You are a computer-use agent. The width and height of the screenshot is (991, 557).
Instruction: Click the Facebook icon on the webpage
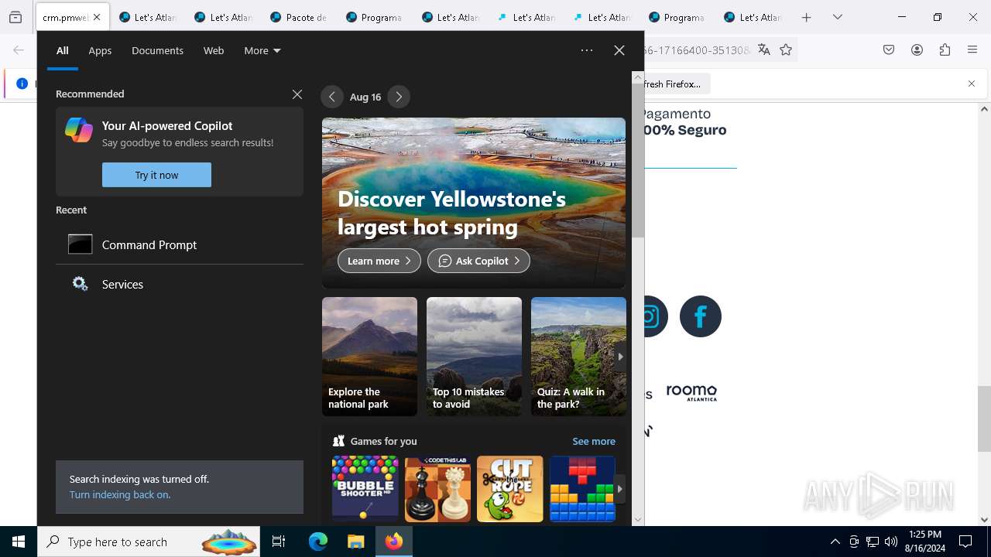click(x=701, y=316)
